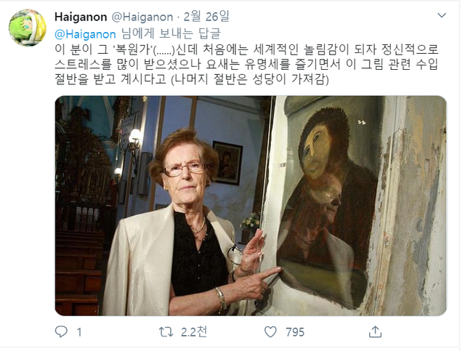
Task: Open the attached photo of the woman
Action: (x=251, y=206)
